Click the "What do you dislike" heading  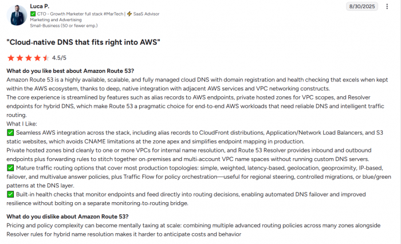coord(67,217)
